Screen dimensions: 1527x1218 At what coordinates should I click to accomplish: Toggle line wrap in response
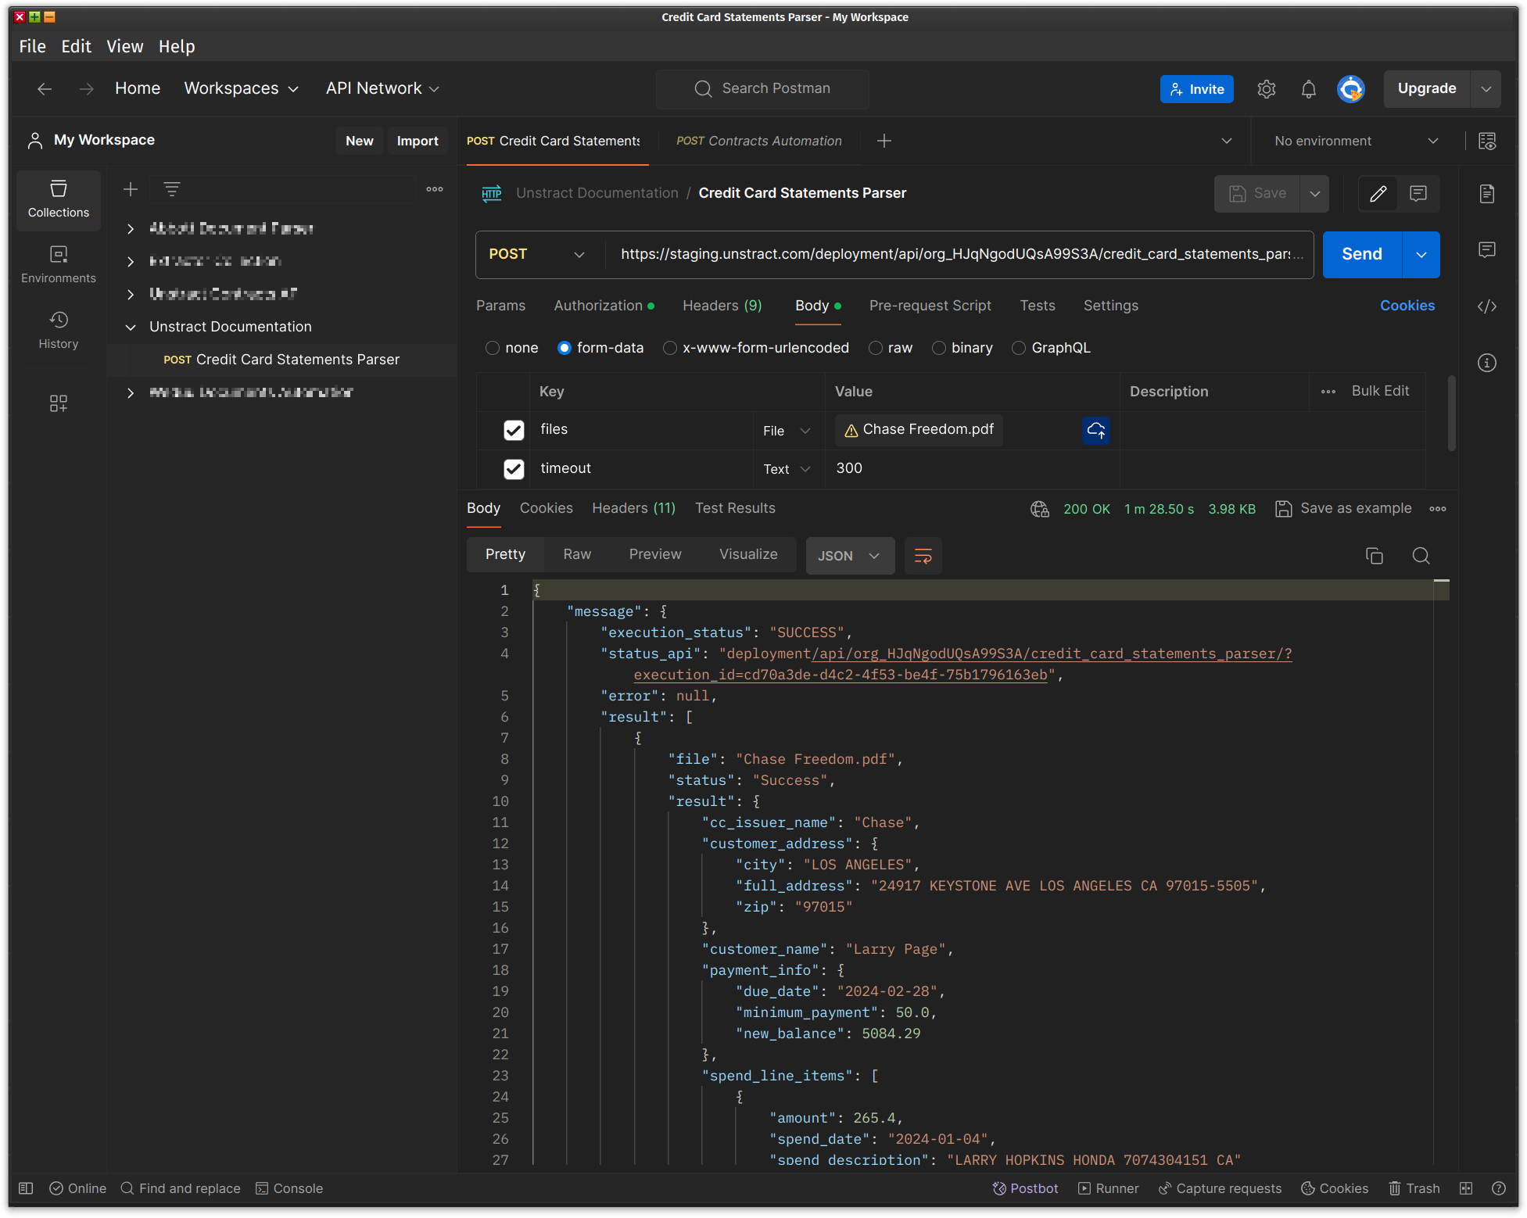(923, 556)
